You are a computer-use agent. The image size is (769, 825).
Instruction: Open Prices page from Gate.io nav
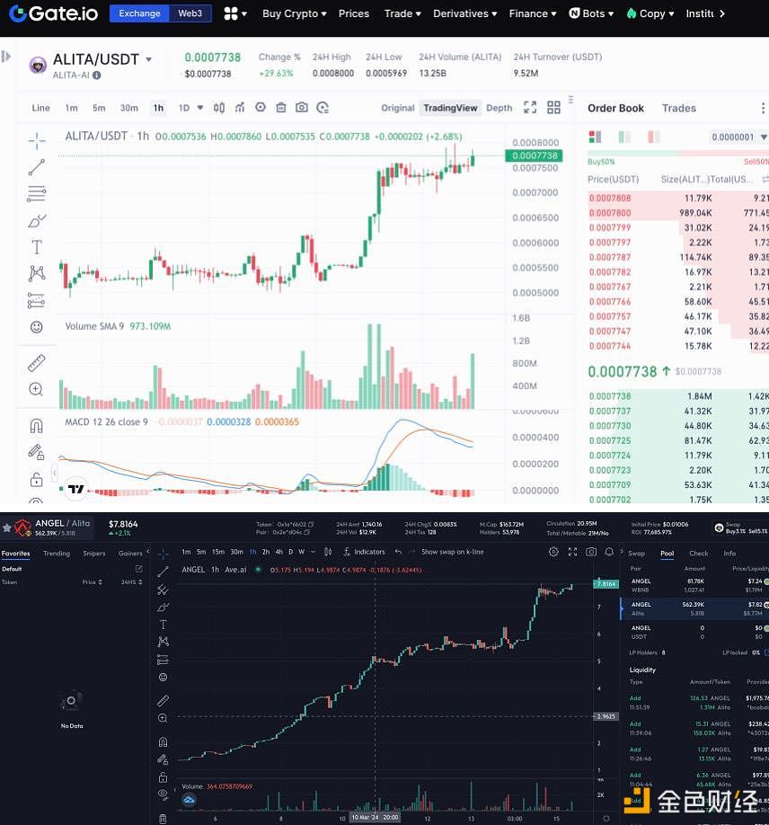[353, 13]
